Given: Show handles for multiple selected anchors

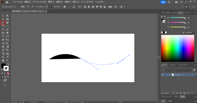Looking at the screenshot, I should (47, 7).
